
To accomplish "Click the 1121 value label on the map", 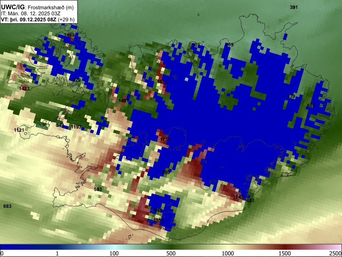I will [19, 130].
